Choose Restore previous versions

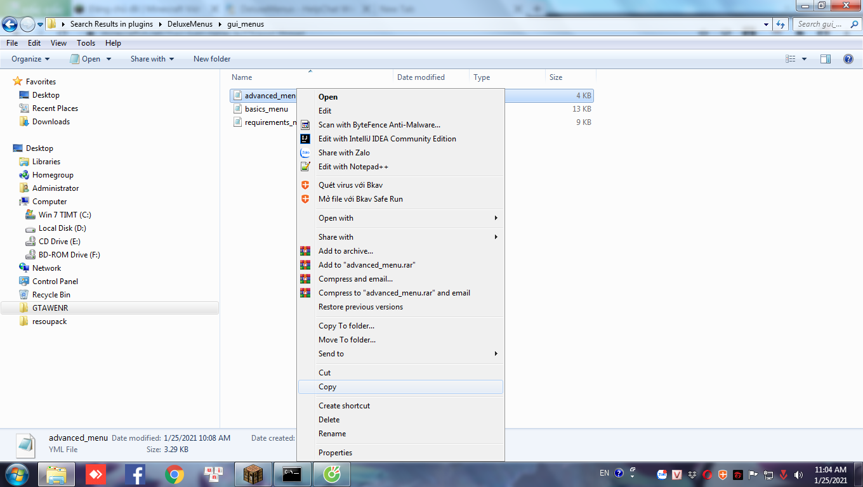pyautogui.click(x=400, y=307)
